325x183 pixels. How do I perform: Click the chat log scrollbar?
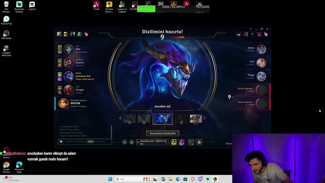[x=111, y=131]
